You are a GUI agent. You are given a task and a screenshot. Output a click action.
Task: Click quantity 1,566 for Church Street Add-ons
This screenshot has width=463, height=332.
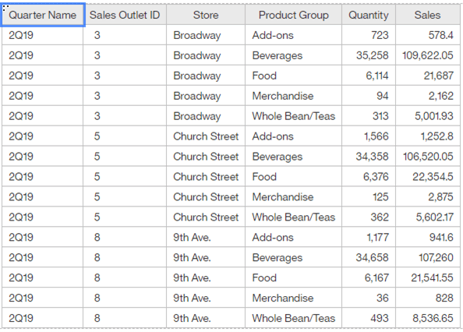(368, 136)
